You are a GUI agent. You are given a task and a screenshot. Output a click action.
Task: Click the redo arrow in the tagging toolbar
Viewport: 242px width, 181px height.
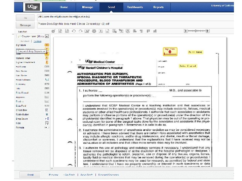click(x=80, y=31)
